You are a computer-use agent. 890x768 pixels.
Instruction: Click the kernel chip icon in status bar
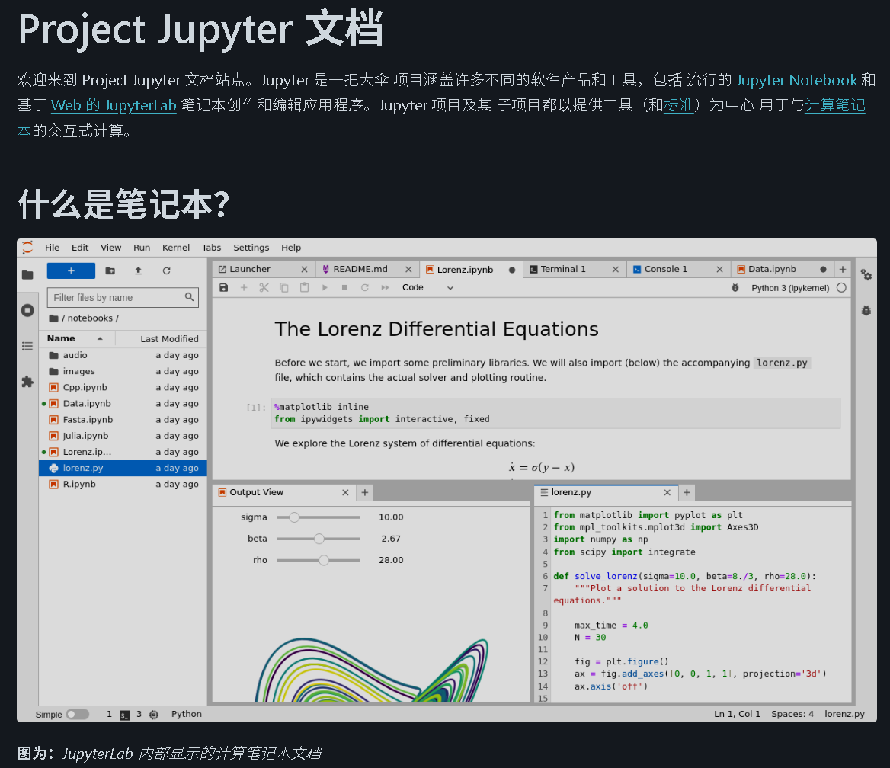(x=154, y=715)
